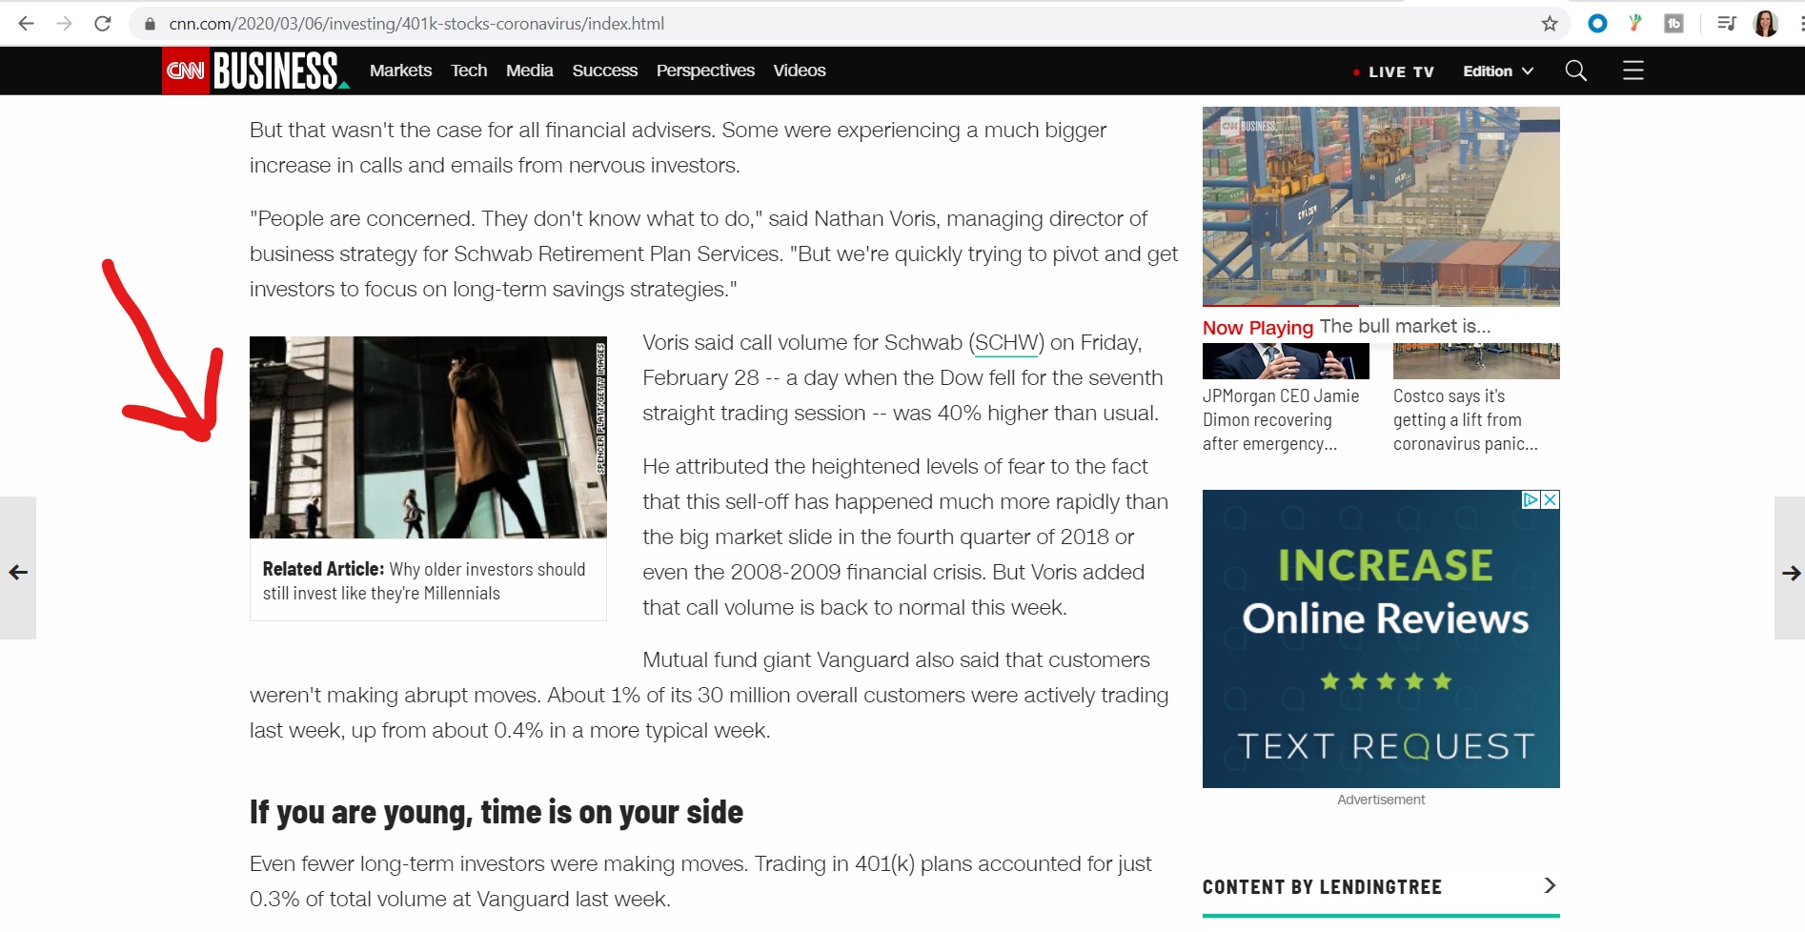
Task: Click Content by LendingTree heading
Action: (1322, 887)
